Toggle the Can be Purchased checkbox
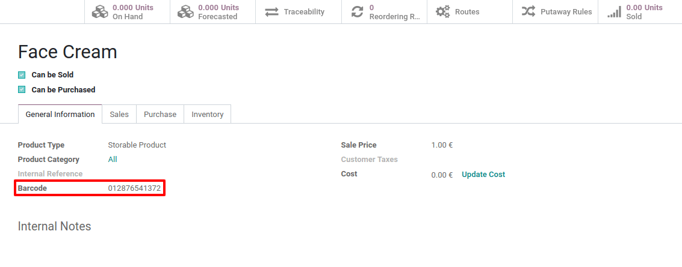Viewport: 682px width, 267px height. (x=22, y=89)
